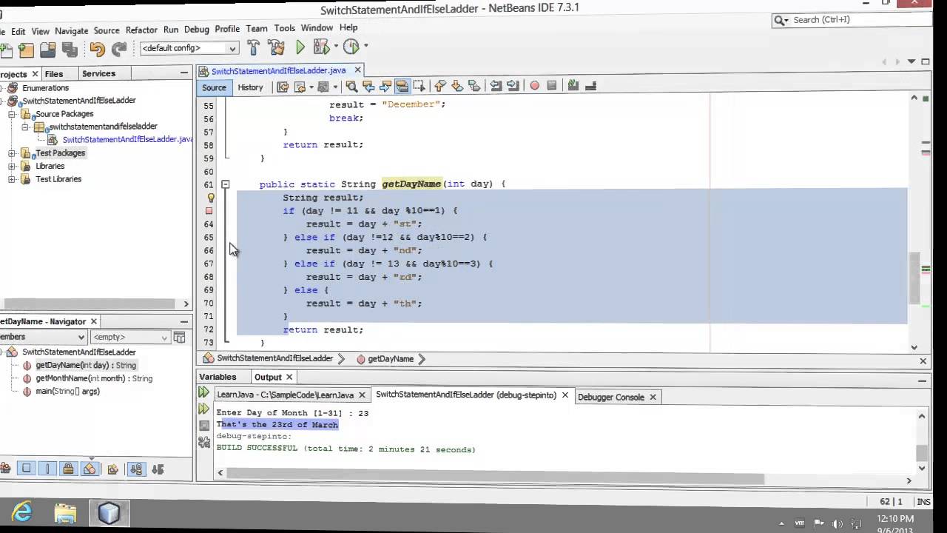This screenshot has height=533, width=947.
Task: Click the Save All toolbar icon
Action: [69, 50]
